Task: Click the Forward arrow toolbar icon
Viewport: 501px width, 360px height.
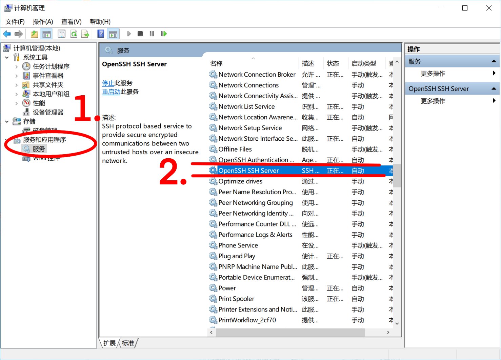Action: click(x=19, y=34)
